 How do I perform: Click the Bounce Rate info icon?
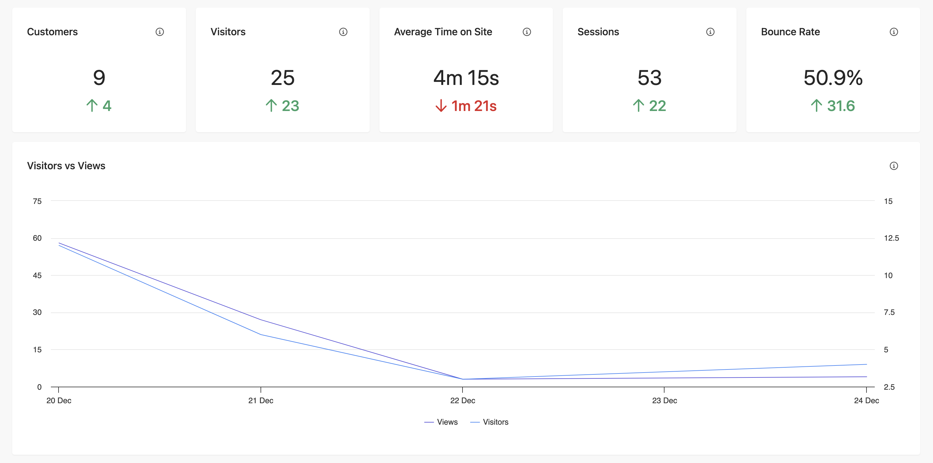893,32
